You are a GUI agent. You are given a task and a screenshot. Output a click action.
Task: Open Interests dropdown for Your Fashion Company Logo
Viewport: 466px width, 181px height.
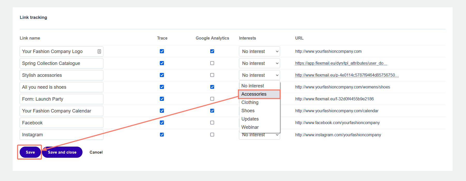259,51
